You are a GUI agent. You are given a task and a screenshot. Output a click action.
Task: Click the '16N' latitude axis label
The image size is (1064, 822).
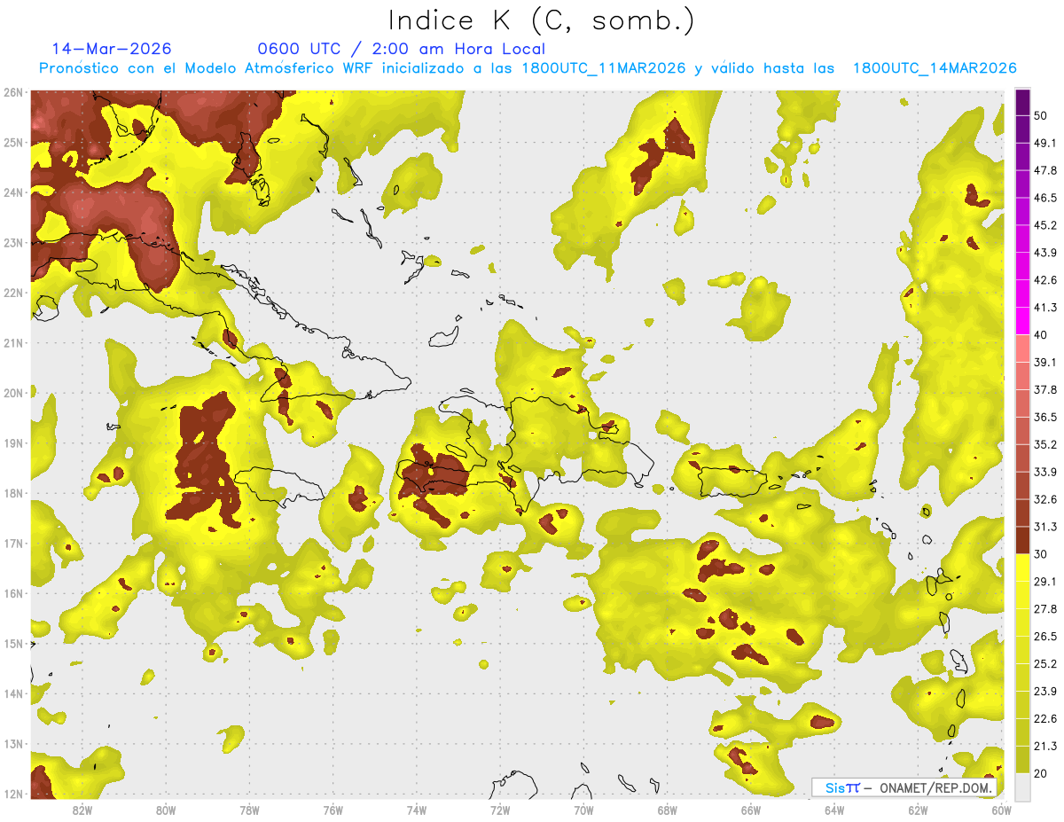click(13, 593)
